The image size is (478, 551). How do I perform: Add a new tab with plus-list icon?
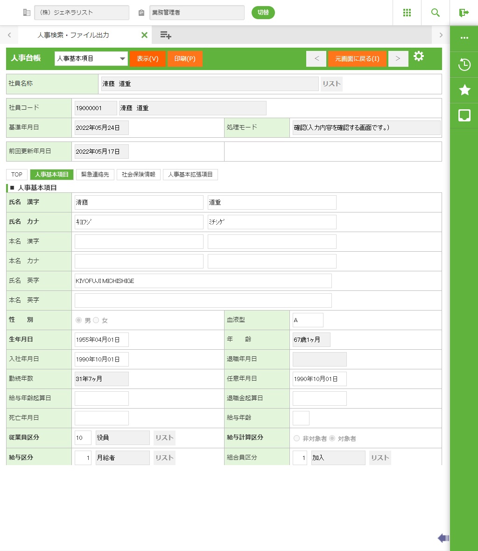tap(166, 35)
